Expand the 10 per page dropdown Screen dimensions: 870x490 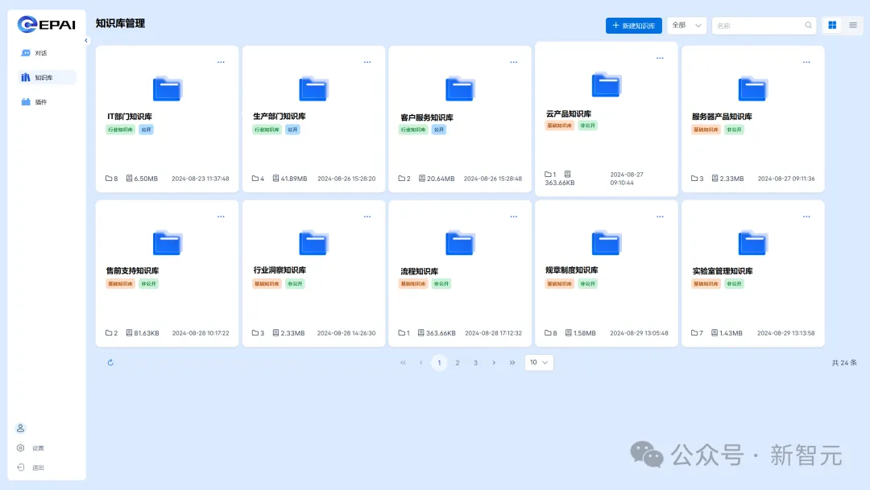(x=539, y=363)
